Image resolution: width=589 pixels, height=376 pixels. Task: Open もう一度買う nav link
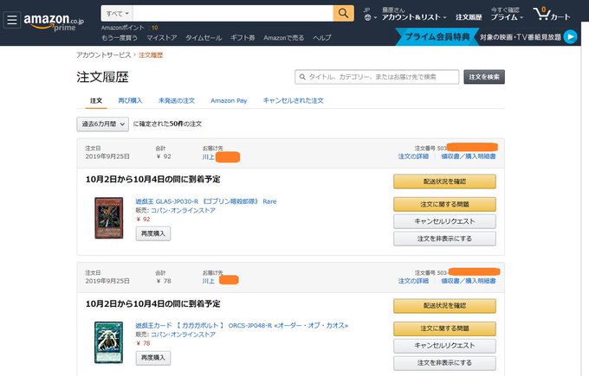pyautogui.click(x=120, y=38)
